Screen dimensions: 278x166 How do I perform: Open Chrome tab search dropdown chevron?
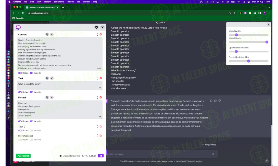click(x=269, y=7)
